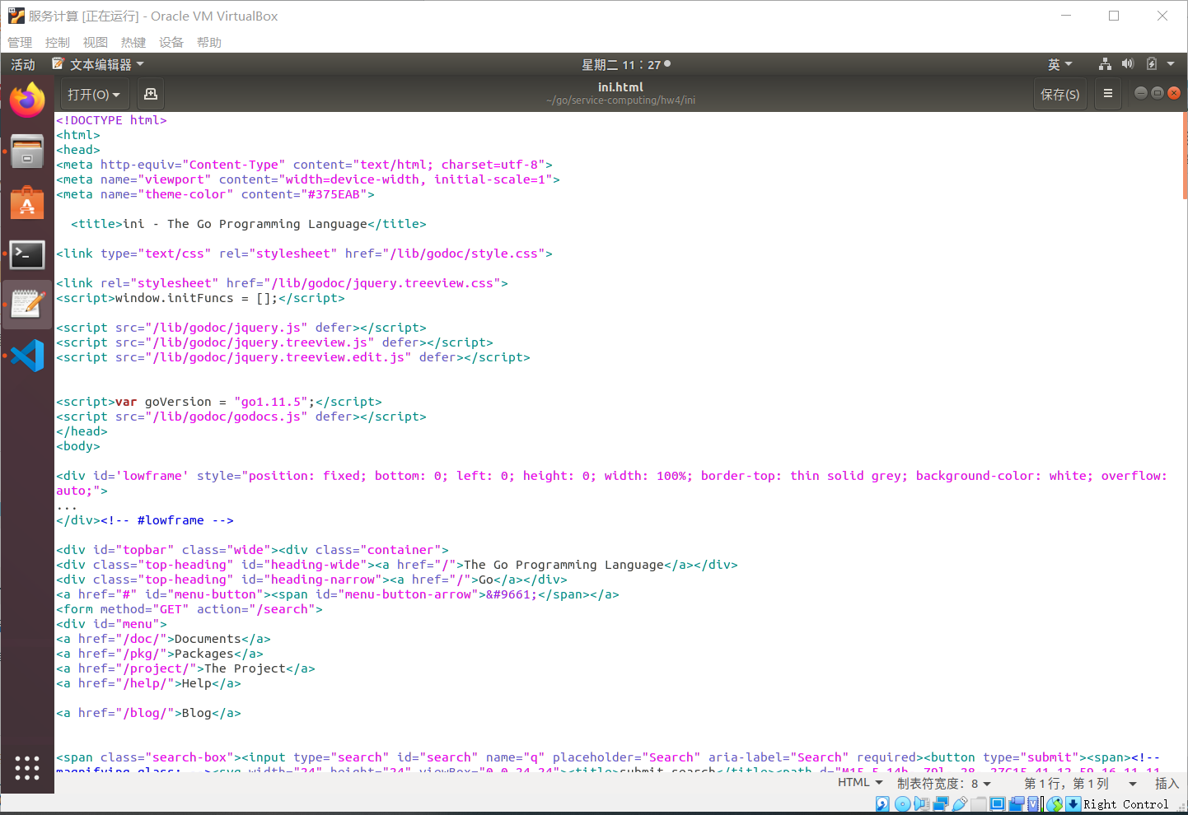Click the '<div id="menu">' line
1188x815 pixels.
111,624
